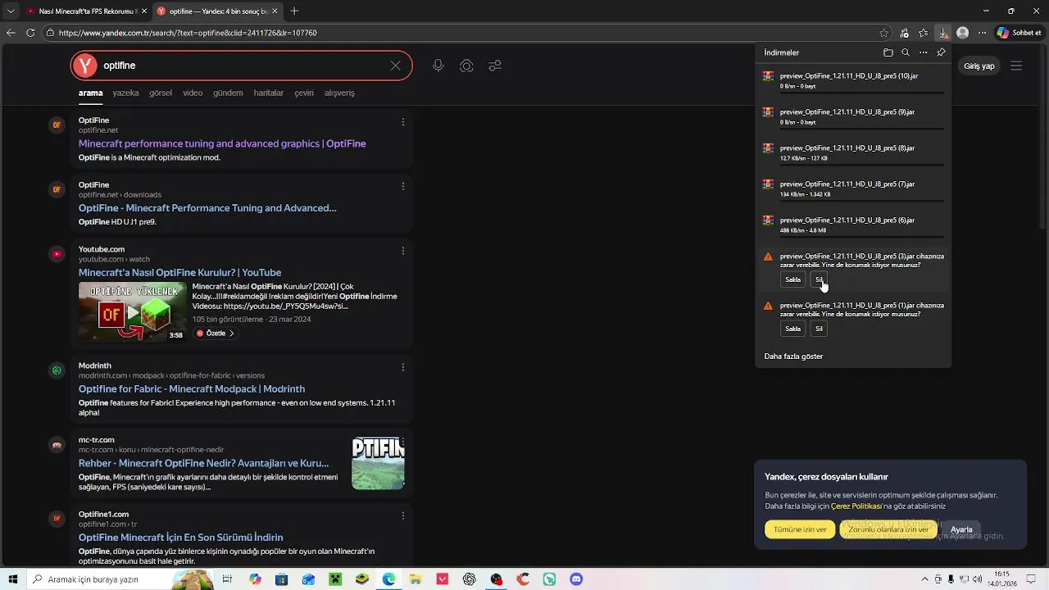
Task: Open Optifine for Fabric Modrinth link
Action: click(x=192, y=389)
